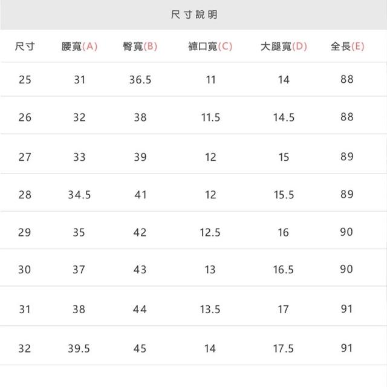Select the 全長(E) column header
This screenshot has width=387, height=387.
click(347, 47)
